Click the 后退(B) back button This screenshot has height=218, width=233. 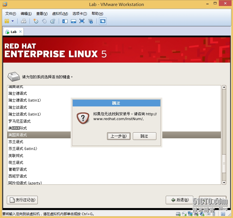(x=180, y=200)
